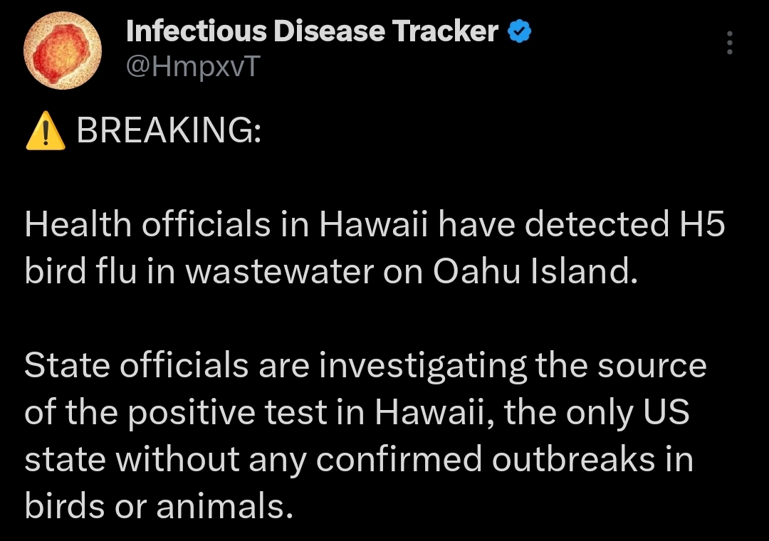Screen dimensions: 769x541
Task: Open the Infectious Disease Tracker profile picture
Action: point(62,51)
